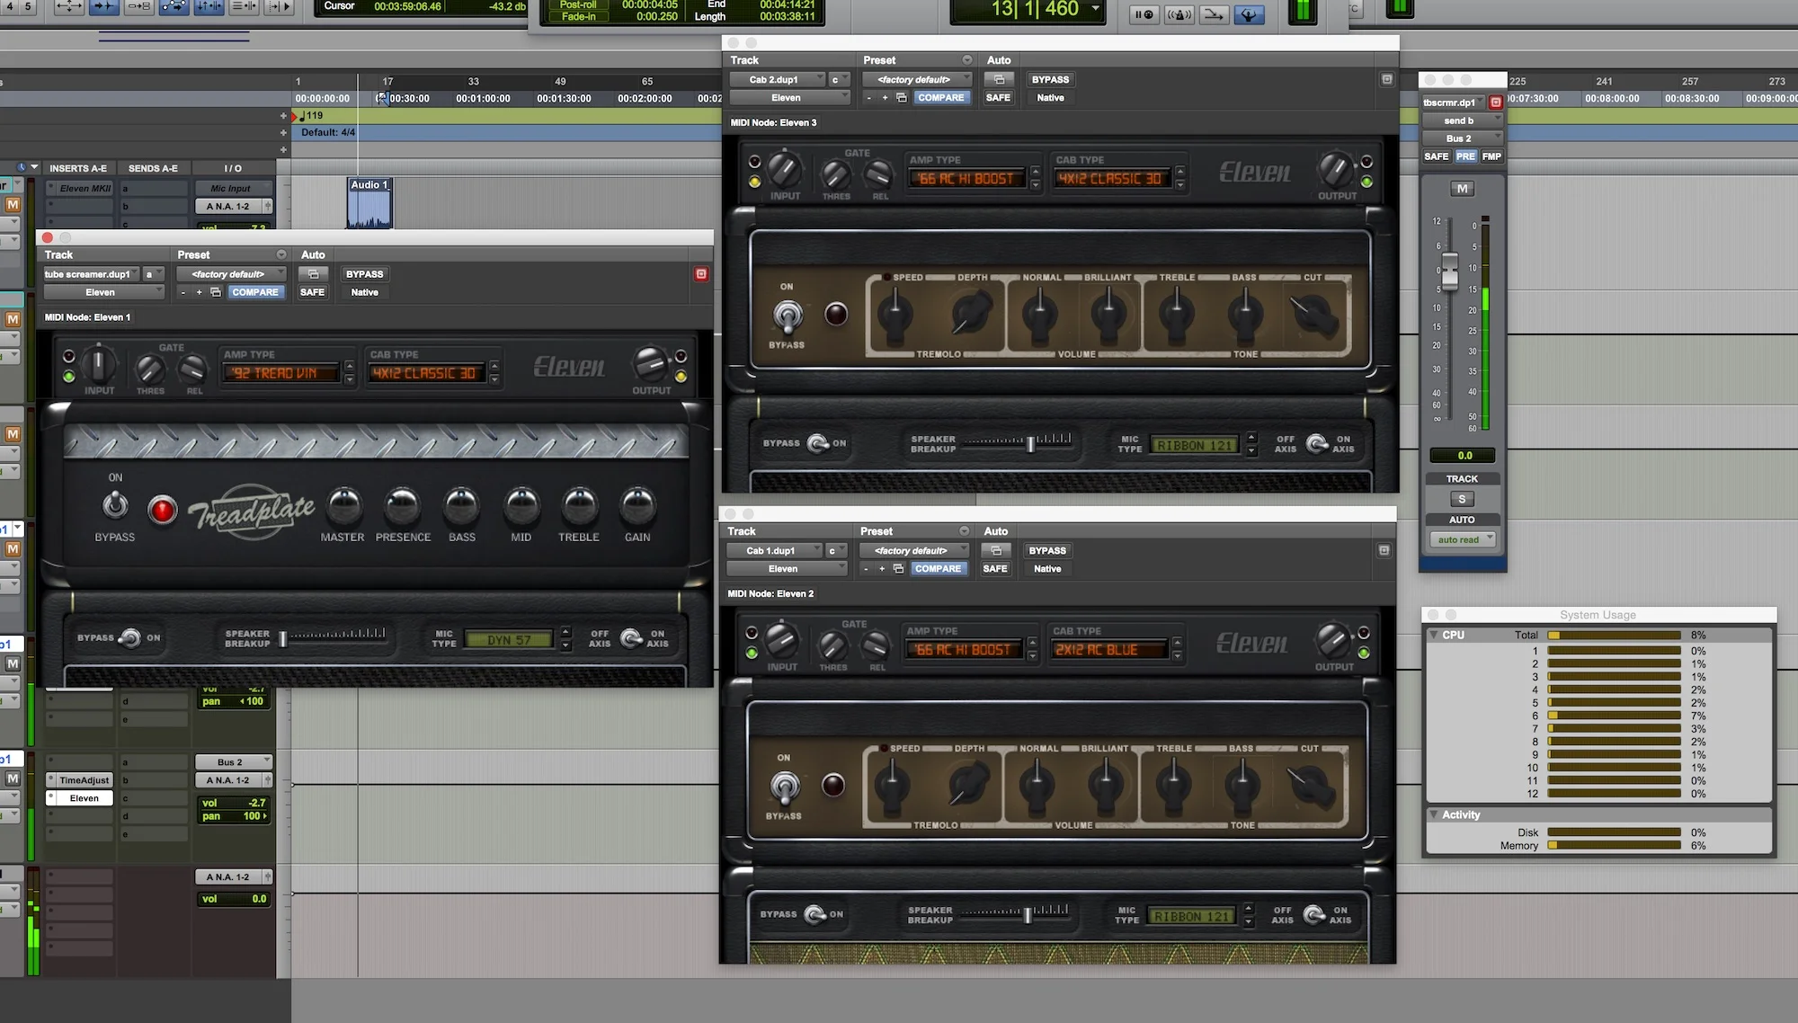Select the Audio 1 clip on the timeline
1798x1023 pixels.
click(x=369, y=207)
